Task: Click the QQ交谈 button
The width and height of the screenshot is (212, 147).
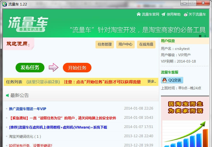Action: (x=172, y=80)
